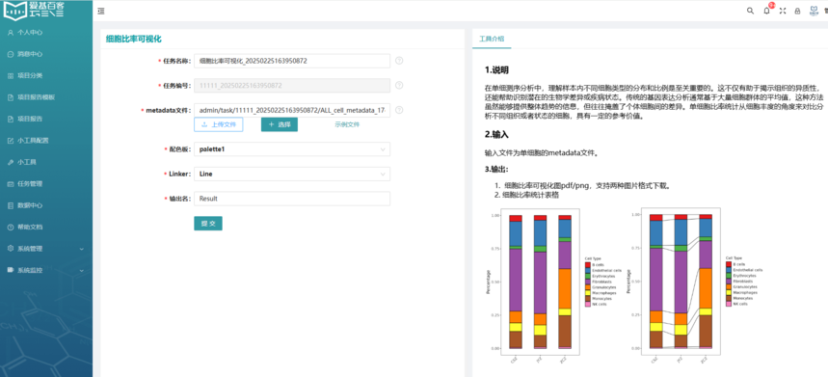This screenshot has width=828, height=377.
Task: Collapse the sidebar with the menu fold icon
Action: pos(101,11)
